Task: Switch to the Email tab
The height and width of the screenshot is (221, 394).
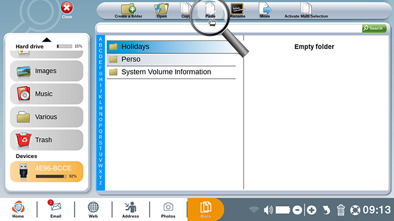Action: tap(56, 209)
